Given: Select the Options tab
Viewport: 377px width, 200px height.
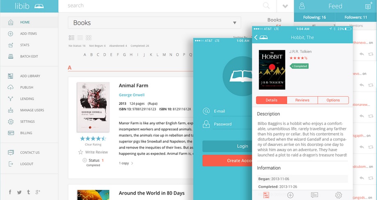Looking at the screenshot, I should [333, 100].
